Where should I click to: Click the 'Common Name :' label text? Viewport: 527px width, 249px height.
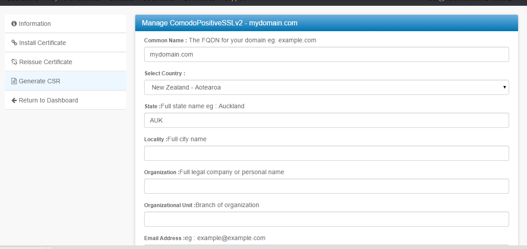166,41
